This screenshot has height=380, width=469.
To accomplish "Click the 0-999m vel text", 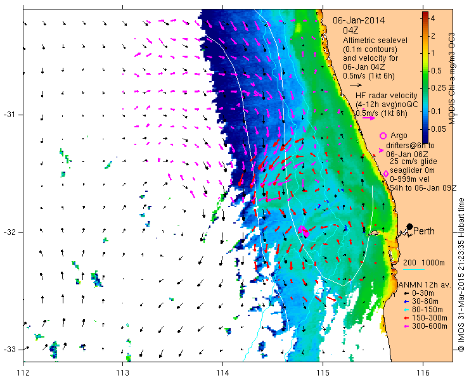I will [410, 179].
